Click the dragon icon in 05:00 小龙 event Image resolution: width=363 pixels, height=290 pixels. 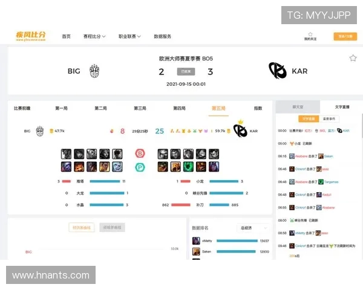[292, 144]
